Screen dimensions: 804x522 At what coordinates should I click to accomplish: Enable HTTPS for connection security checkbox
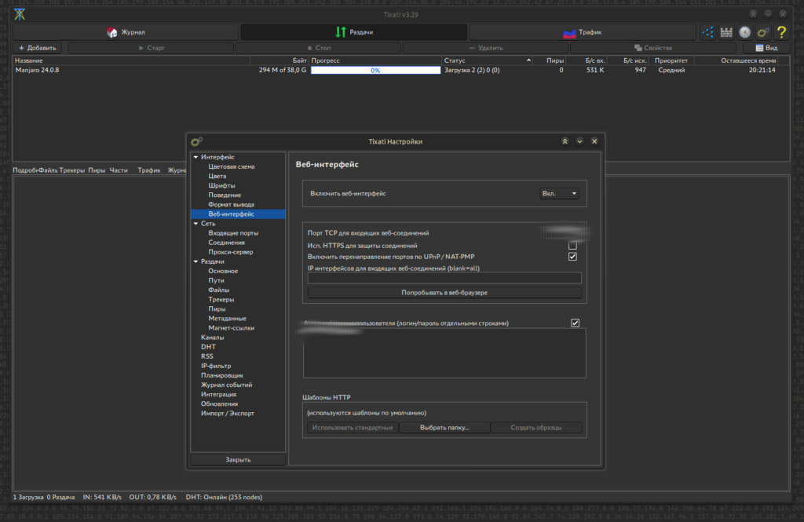tap(572, 246)
